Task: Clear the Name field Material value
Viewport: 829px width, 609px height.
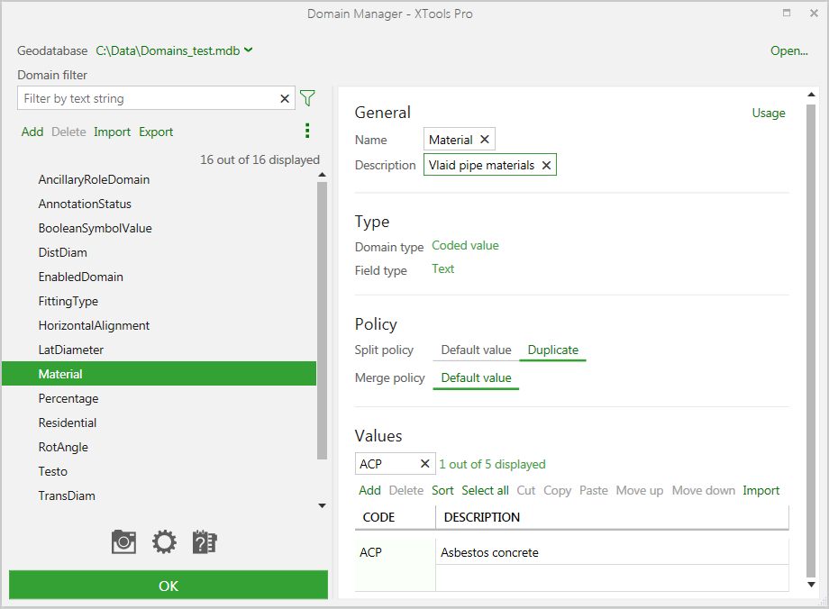Action: (484, 139)
